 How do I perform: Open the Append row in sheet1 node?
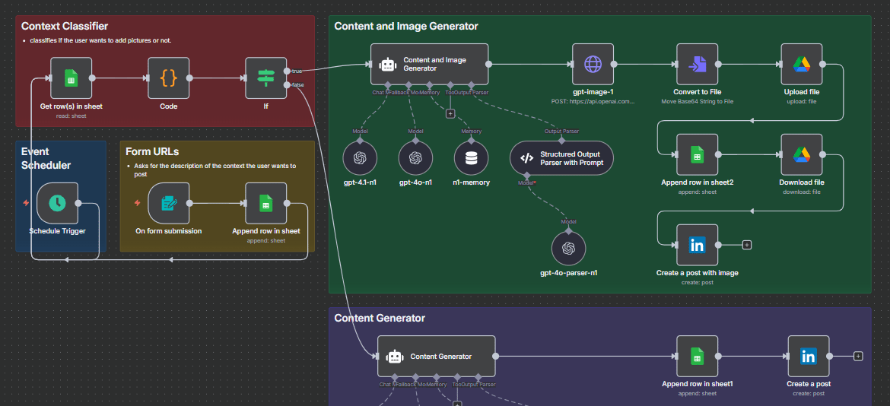tap(697, 356)
